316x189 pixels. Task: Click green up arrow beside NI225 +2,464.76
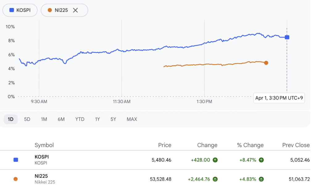coord(215,179)
